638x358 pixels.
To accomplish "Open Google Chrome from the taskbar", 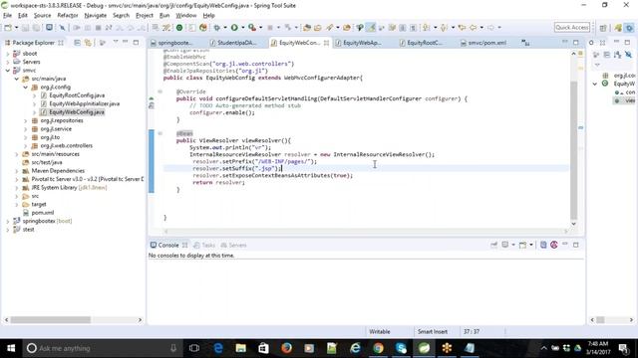I will point(378,348).
